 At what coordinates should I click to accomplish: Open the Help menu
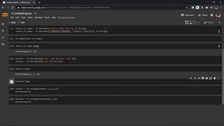(x=54, y=17)
